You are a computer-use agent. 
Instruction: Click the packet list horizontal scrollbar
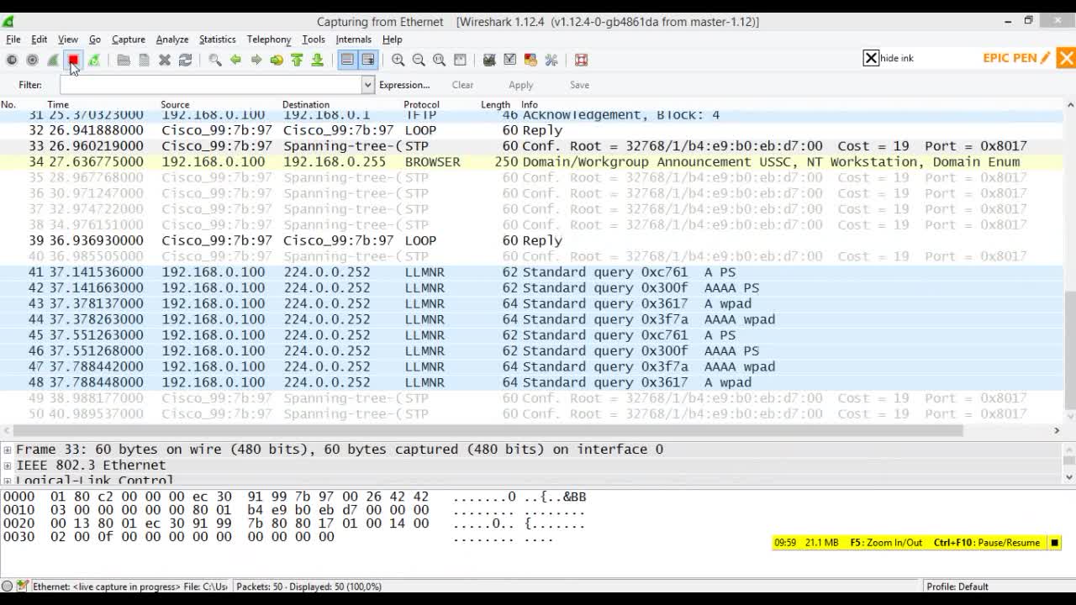[x=490, y=430]
